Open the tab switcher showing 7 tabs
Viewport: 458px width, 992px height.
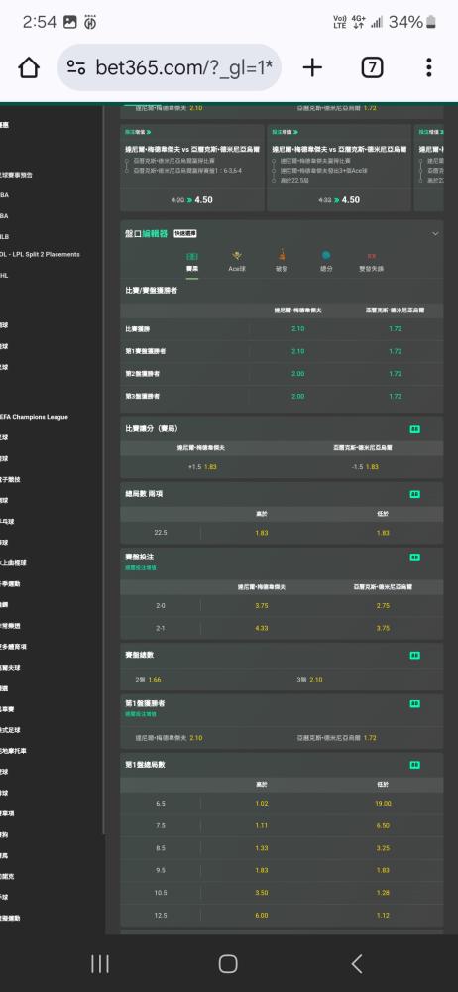coord(372,67)
